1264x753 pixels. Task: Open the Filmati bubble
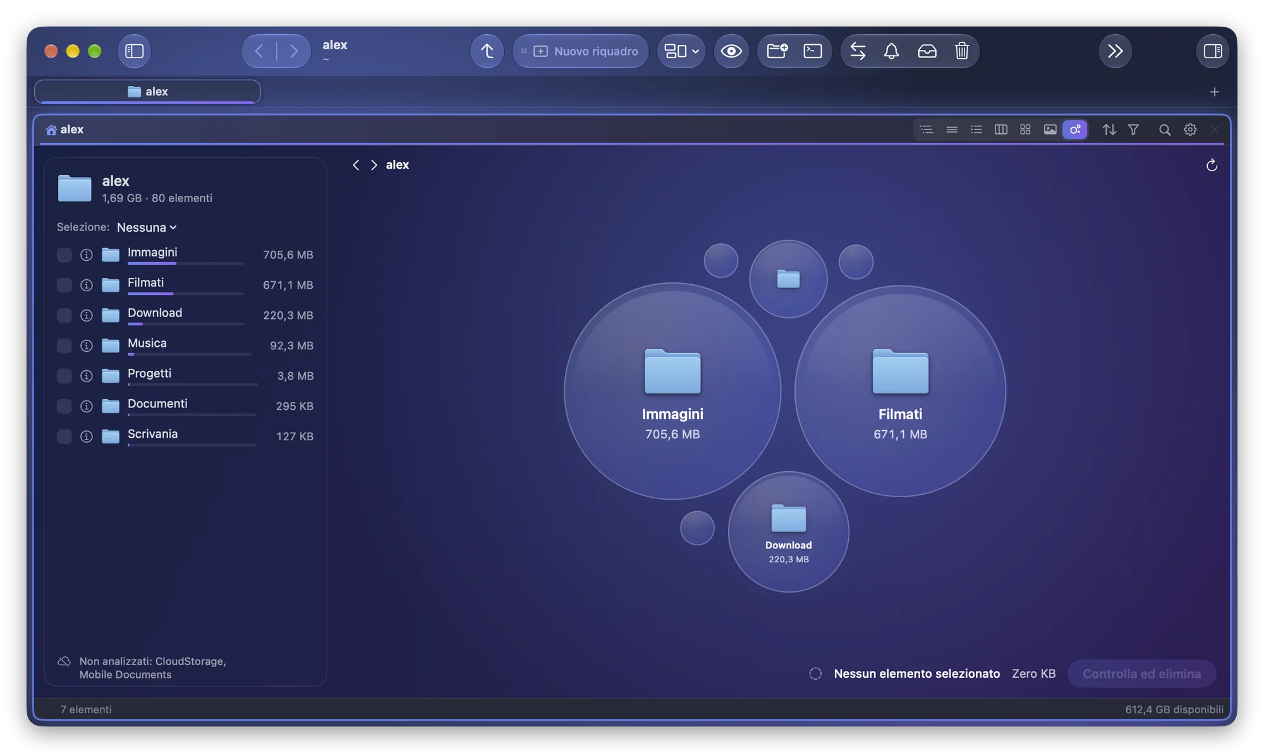point(900,391)
